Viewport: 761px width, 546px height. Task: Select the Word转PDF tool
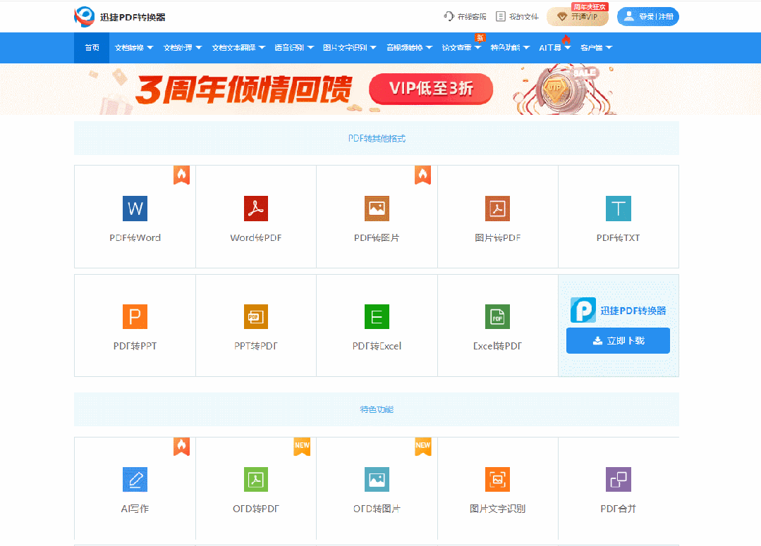(255, 216)
